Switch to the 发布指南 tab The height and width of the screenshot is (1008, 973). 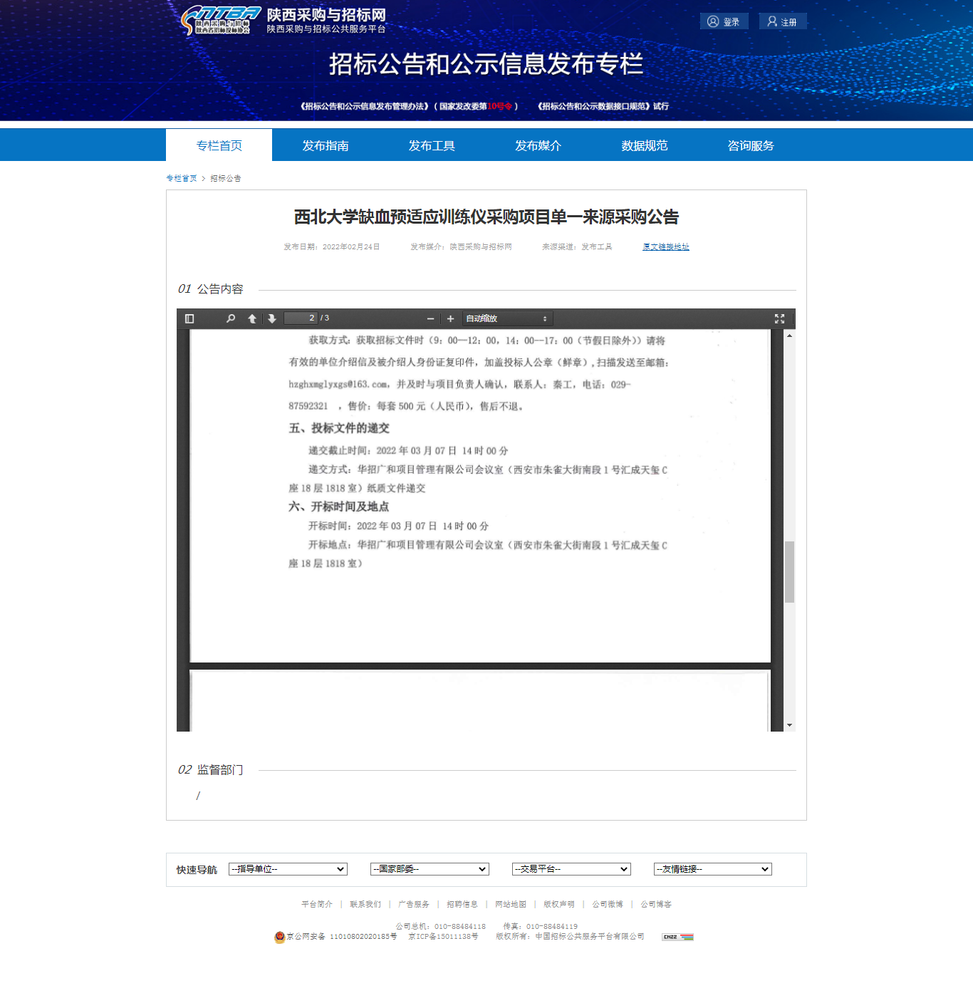tap(326, 145)
